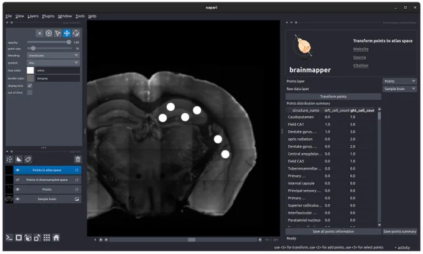Toggle the display text checkbox
Screen dimensions: 423x254
point(30,85)
